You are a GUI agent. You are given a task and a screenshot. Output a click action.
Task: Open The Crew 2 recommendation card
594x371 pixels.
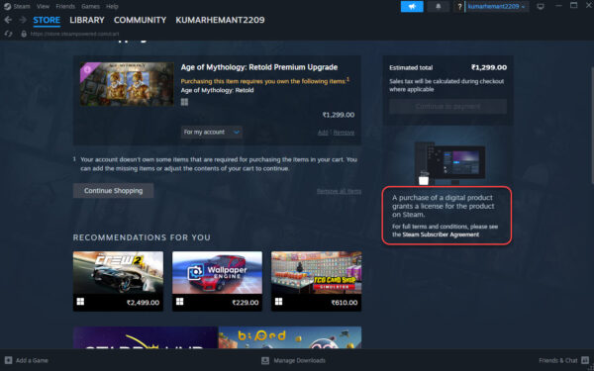tap(118, 281)
